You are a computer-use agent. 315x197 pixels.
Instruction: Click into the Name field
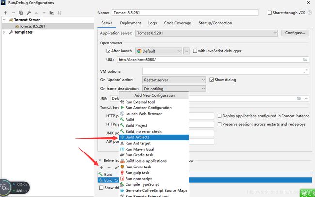(x=185, y=13)
